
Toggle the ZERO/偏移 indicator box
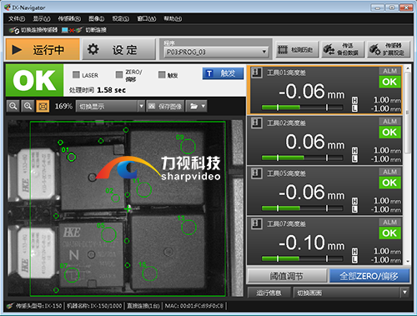(119, 74)
